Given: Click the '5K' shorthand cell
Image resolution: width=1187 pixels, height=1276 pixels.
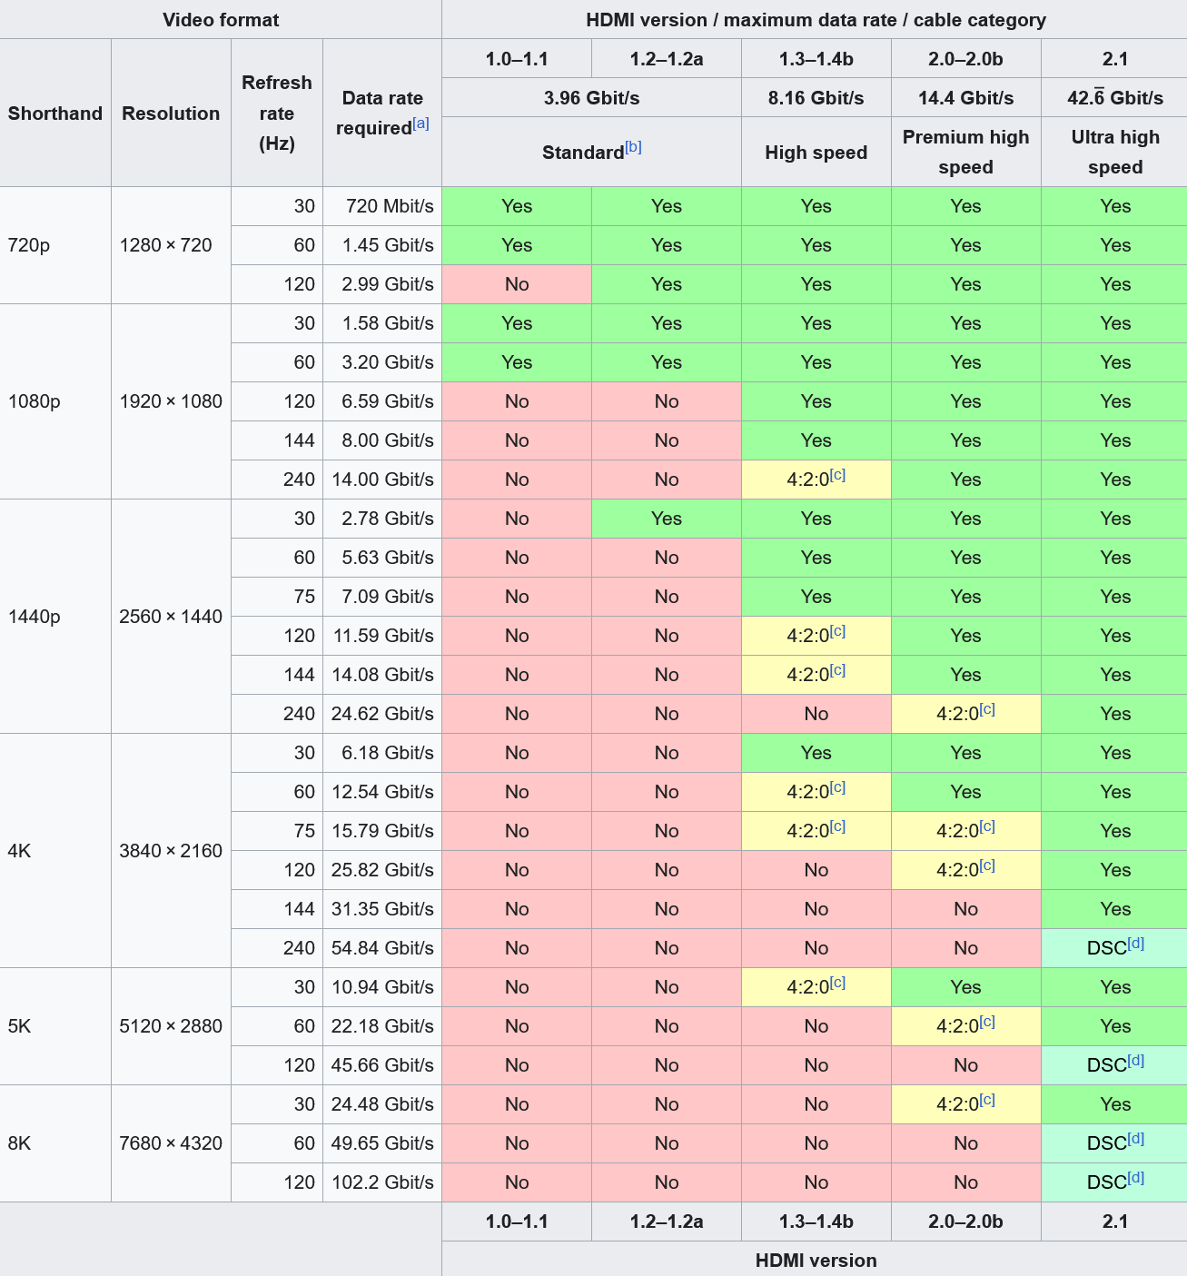Looking at the screenshot, I should click(55, 1026).
